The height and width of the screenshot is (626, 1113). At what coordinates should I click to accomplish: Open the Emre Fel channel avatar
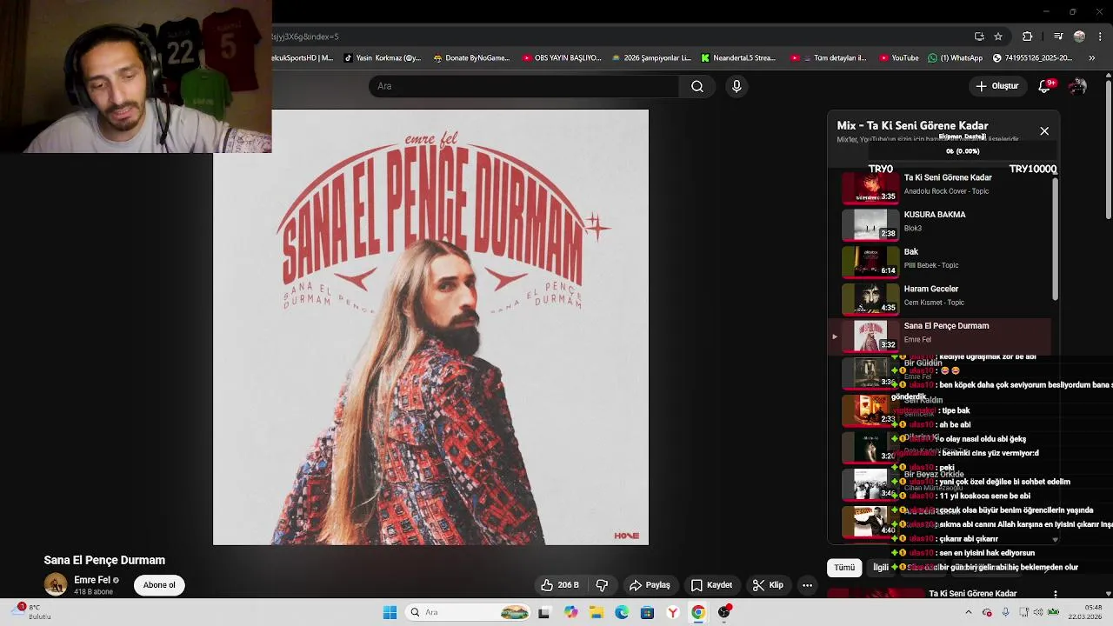coord(56,584)
